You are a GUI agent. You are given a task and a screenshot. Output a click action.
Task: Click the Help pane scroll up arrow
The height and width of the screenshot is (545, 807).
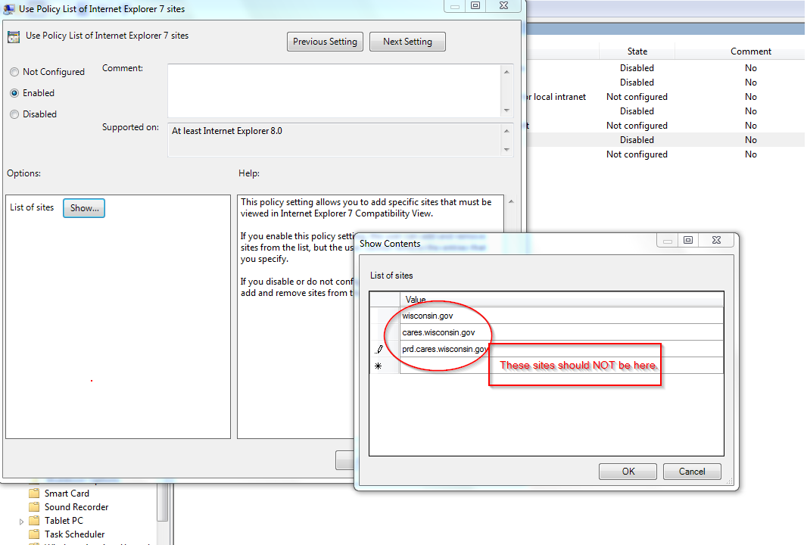pos(511,201)
